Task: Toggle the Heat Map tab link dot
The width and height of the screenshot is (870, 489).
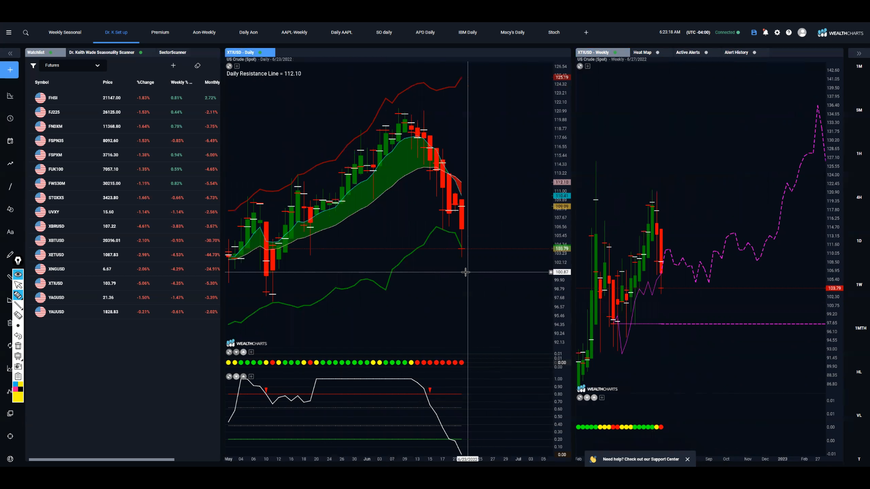Action: pyautogui.click(x=657, y=53)
